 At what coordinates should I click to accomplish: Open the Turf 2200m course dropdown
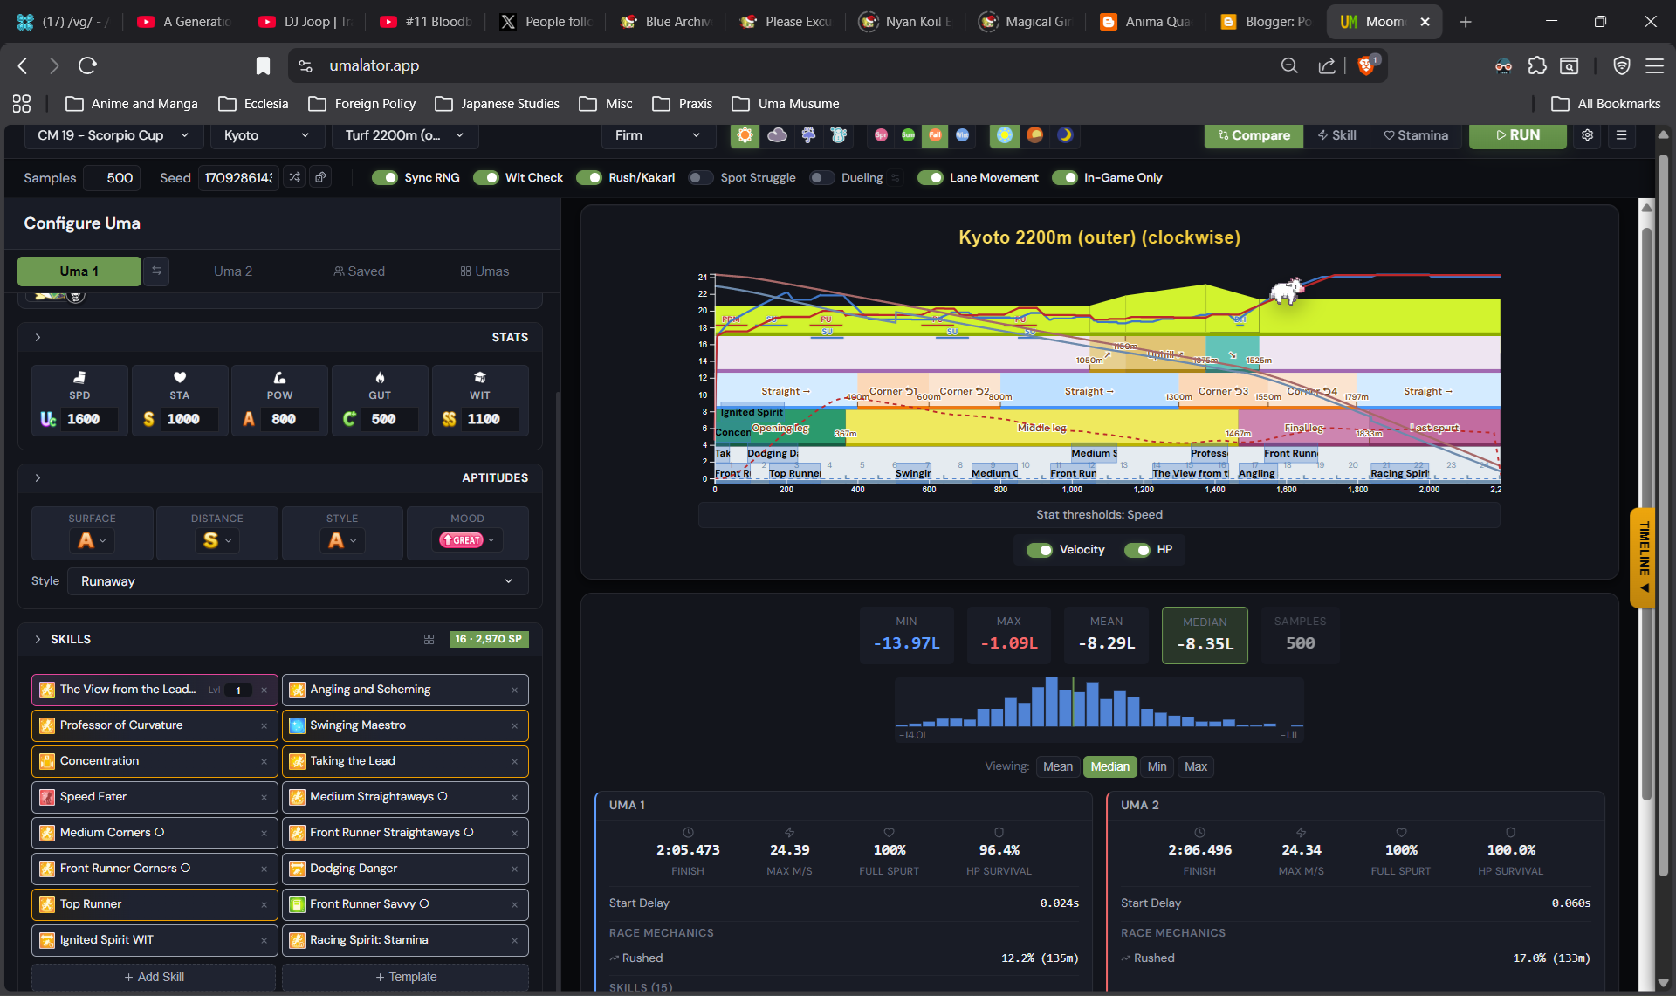[x=404, y=135]
